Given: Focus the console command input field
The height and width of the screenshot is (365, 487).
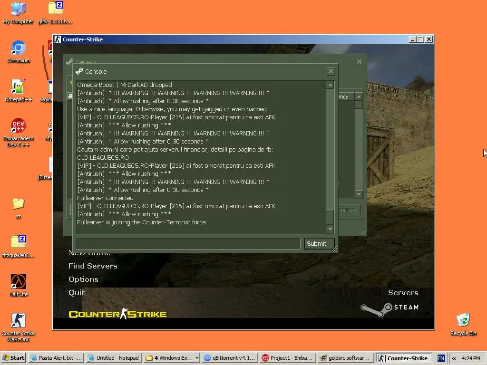Looking at the screenshot, I should tap(188, 244).
